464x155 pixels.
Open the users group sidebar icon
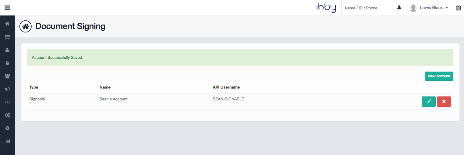tap(7, 76)
